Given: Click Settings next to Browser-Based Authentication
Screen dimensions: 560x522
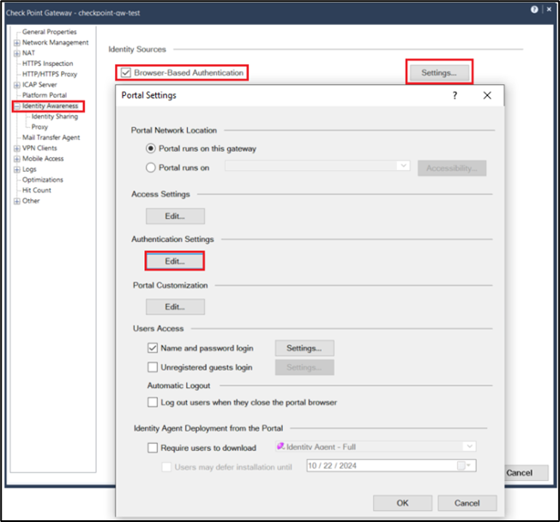Looking at the screenshot, I should tap(440, 73).
